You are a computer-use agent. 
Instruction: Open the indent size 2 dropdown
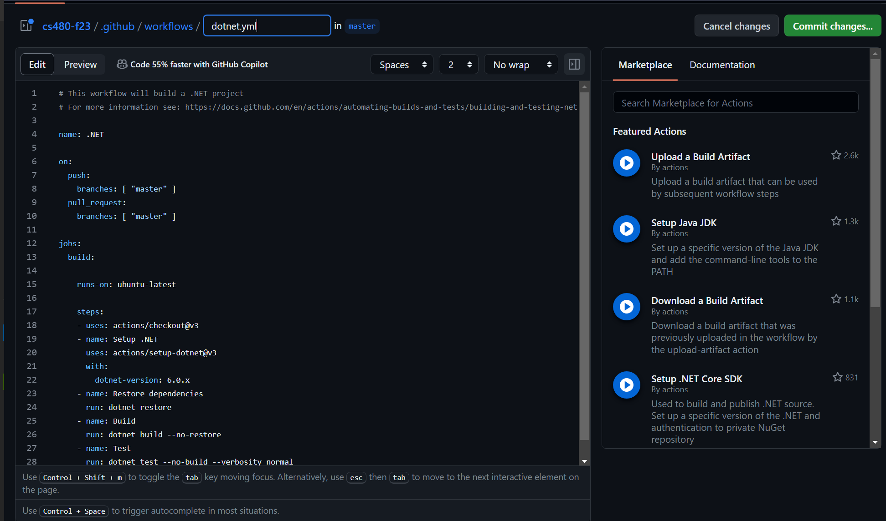pyautogui.click(x=458, y=65)
